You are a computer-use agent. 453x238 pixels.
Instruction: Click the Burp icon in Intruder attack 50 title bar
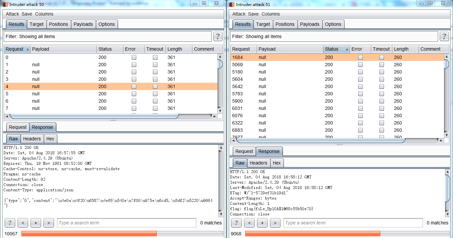[5, 4]
